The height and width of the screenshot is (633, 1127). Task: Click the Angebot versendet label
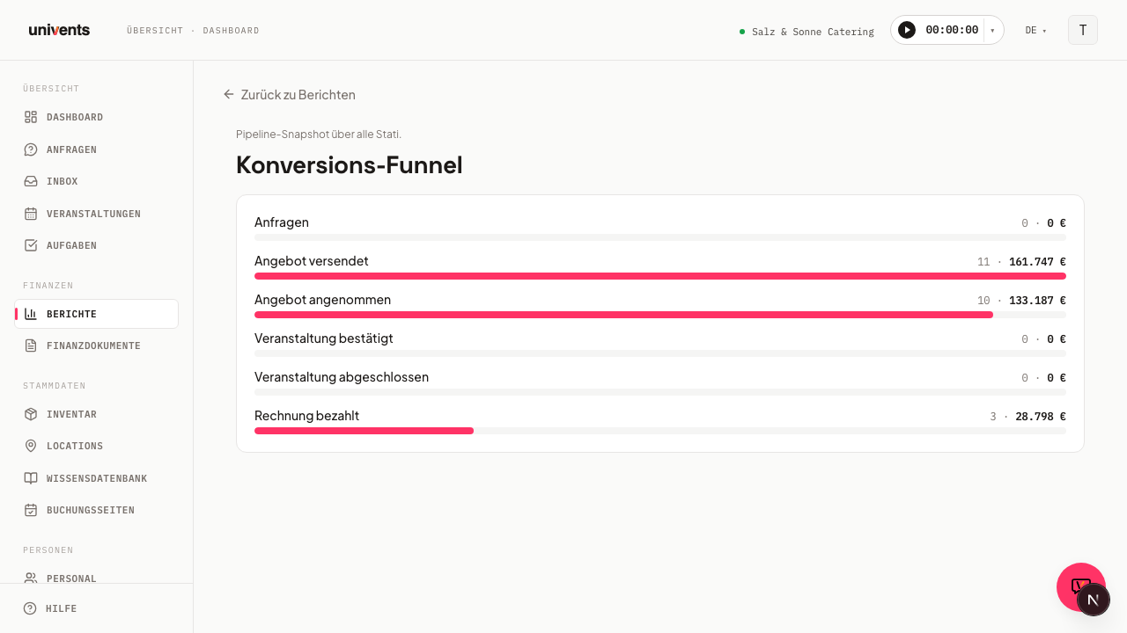312,261
